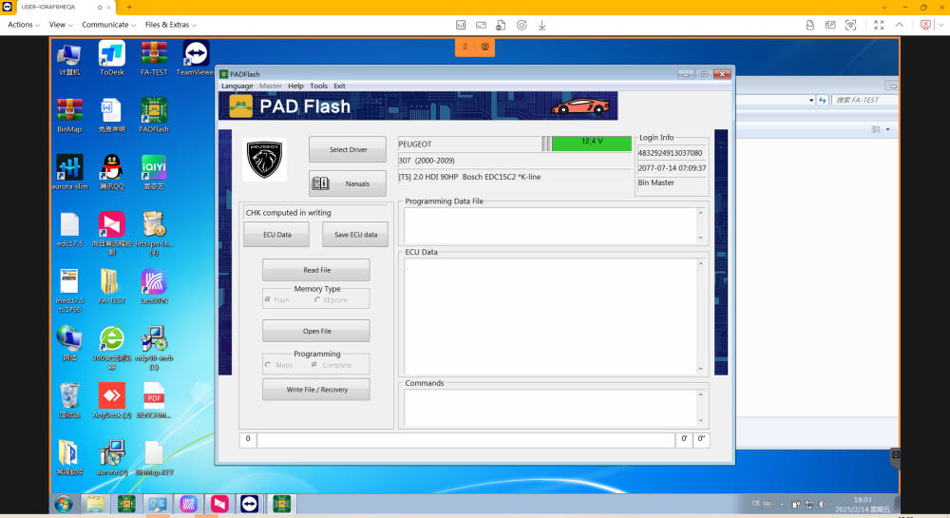This screenshot has height=518, width=950.
Task: Expand the Communicate dropdown menu
Action: (108, 25)
